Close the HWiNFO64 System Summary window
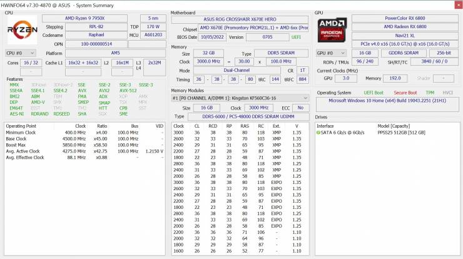 point(459,5)
